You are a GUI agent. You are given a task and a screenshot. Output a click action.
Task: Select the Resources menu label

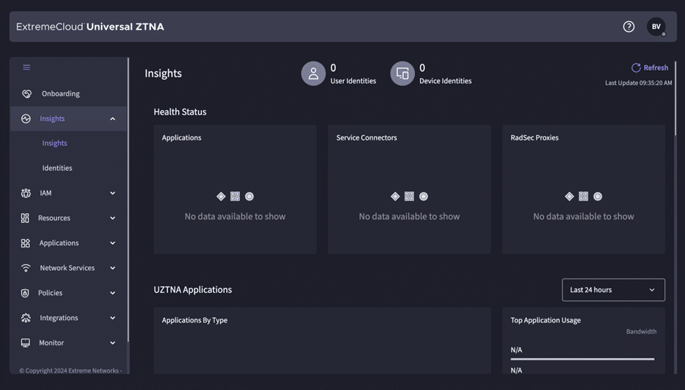click(54, 218)
